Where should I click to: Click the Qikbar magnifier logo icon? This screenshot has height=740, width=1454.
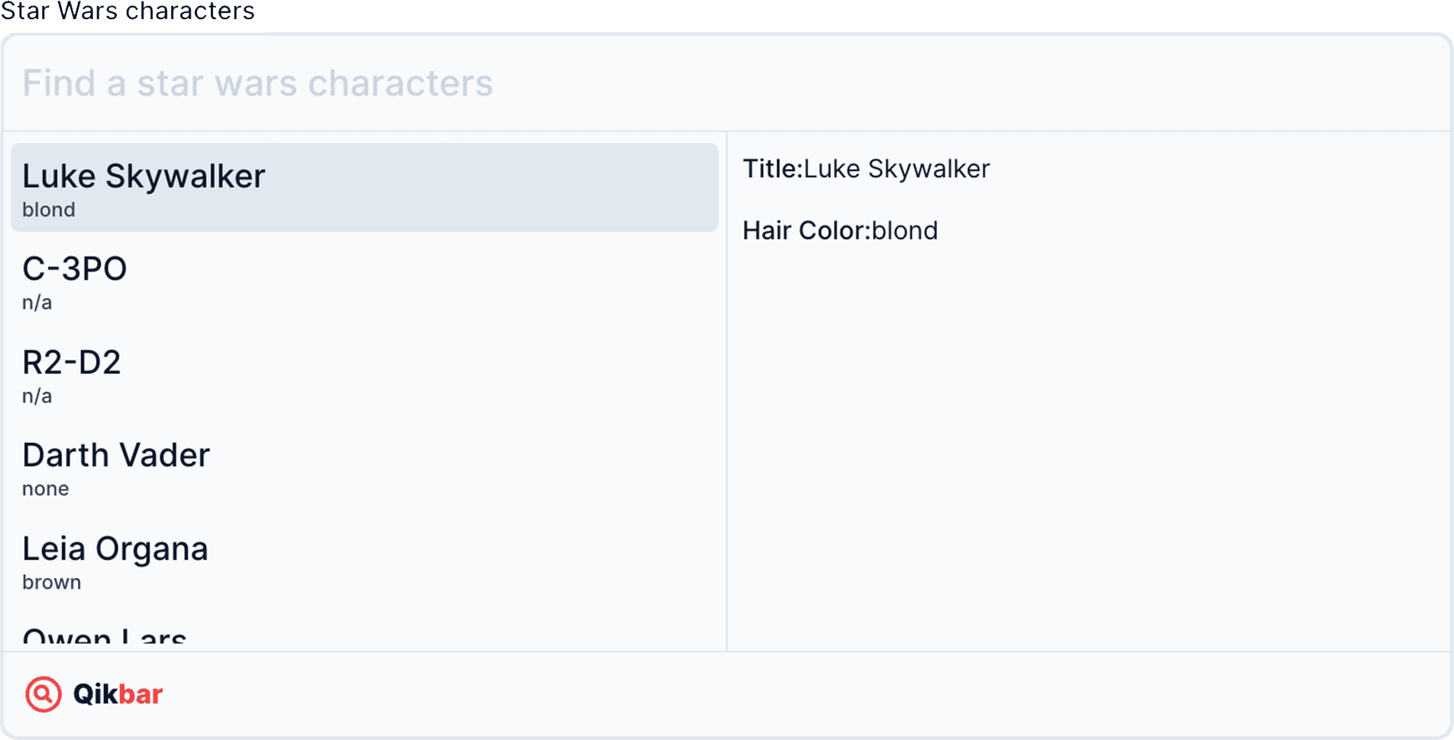44,694
